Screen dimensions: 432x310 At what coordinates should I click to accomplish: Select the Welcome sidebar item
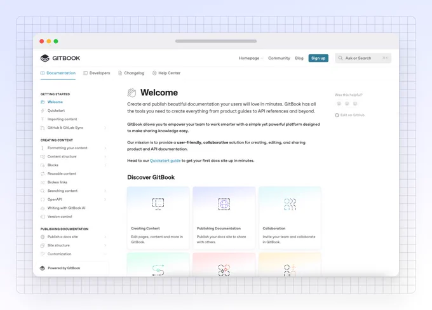click(x=55, y=102)
